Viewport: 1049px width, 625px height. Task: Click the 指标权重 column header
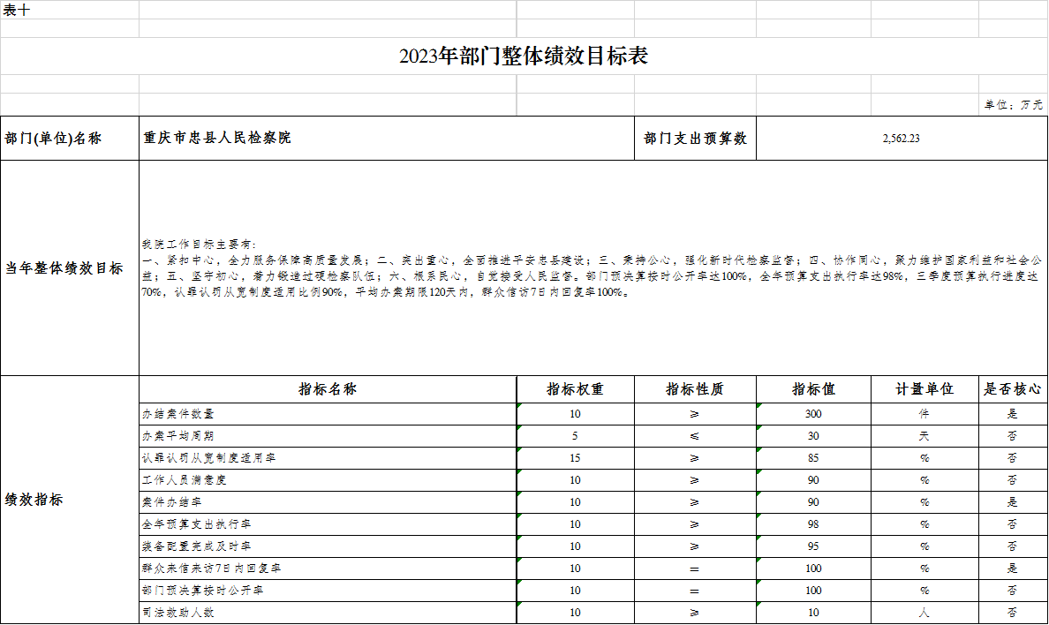tap(575, 389)
